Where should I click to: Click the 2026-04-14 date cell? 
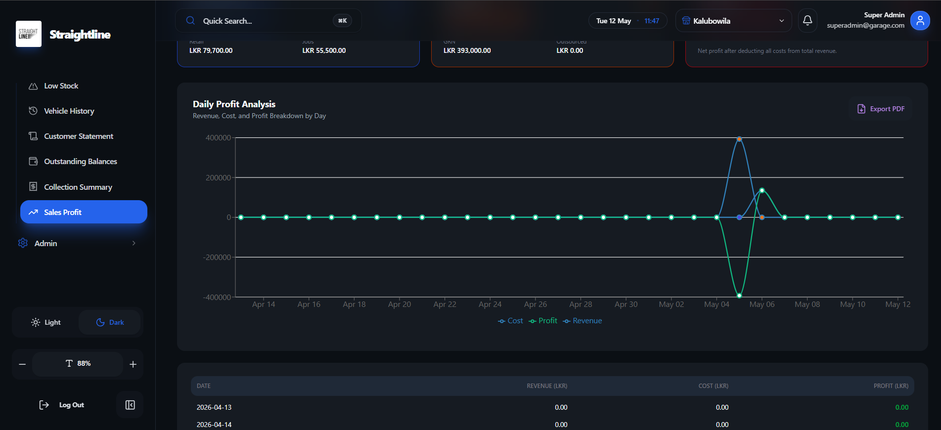(x=214, y=425)
